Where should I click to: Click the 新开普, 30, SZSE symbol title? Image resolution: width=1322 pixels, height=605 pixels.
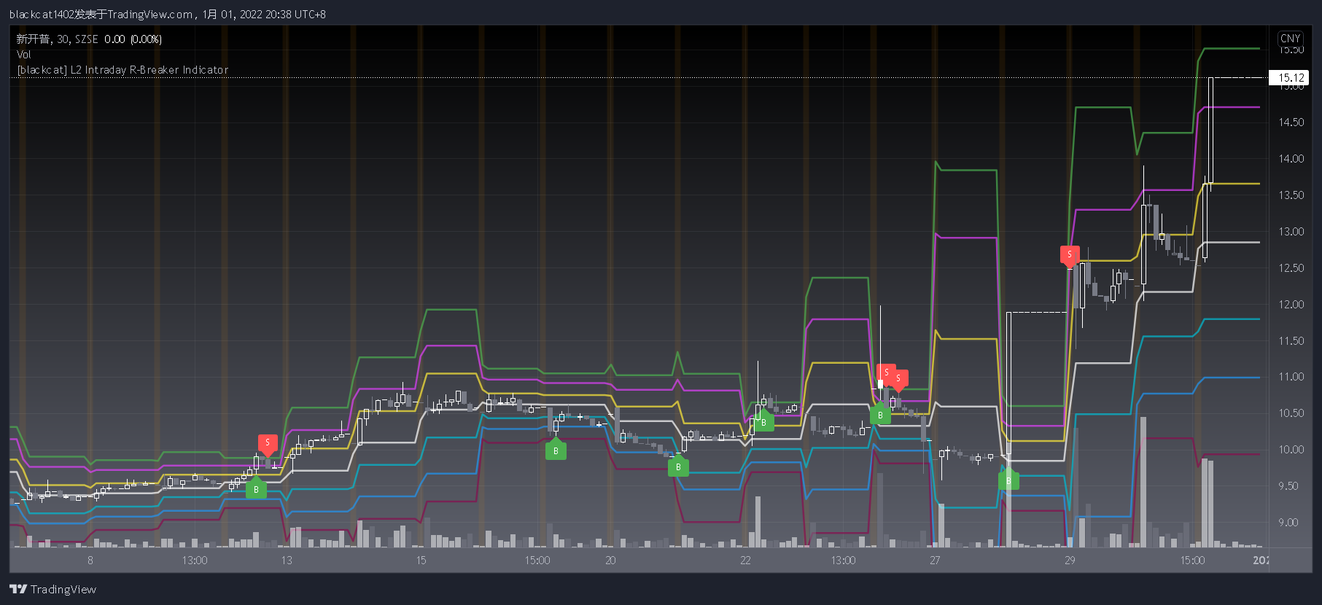click(57, 39)
